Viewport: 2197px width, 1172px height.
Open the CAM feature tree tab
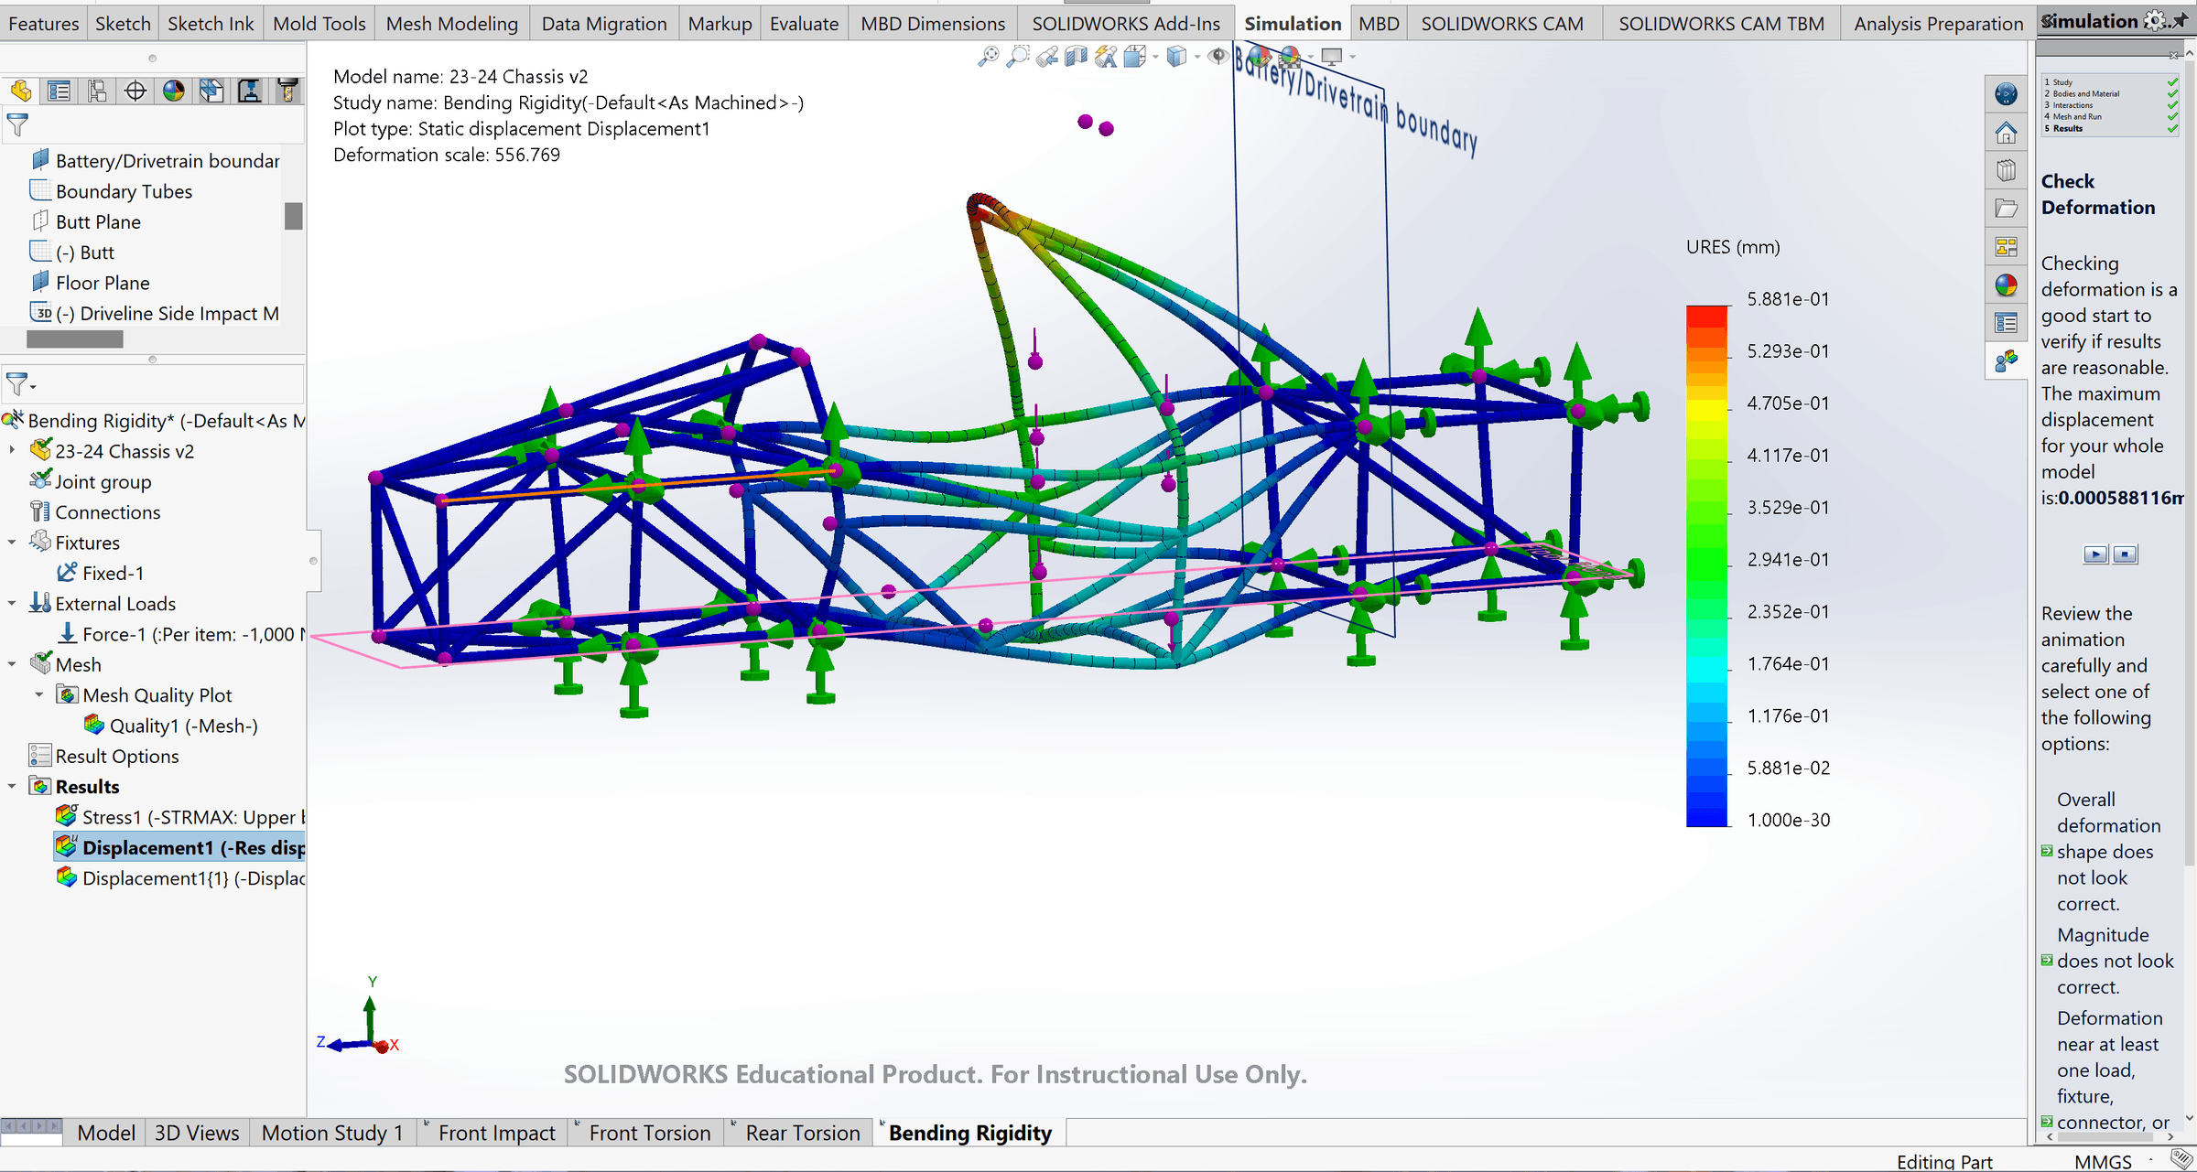(211, 91)
